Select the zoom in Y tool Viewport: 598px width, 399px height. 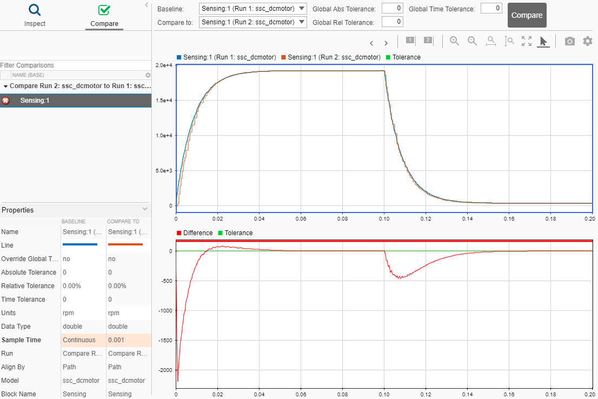click(x=509, y=41)
